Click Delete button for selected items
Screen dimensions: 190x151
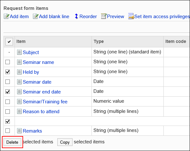pyautogui.click(x=12, y=142)
